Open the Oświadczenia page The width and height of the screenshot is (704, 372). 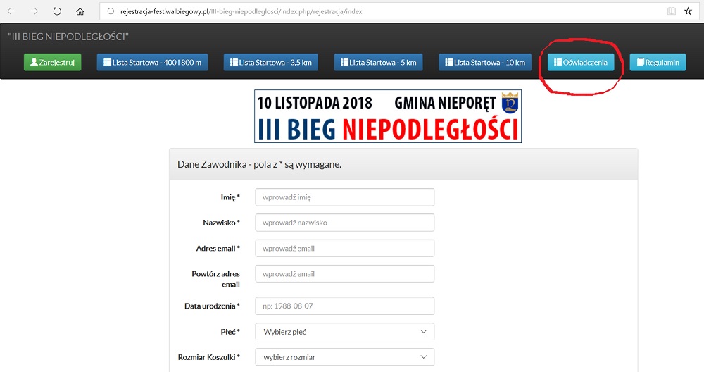(581, 62)
